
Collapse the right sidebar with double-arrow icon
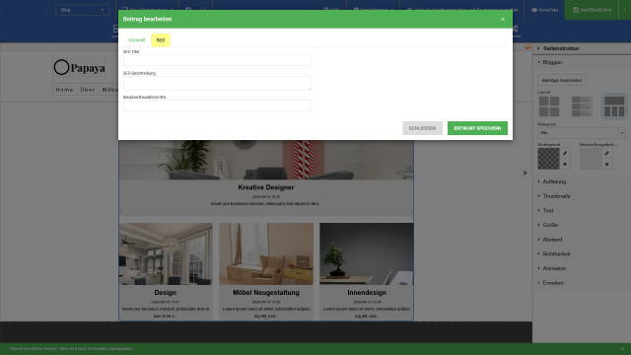tap(525, 174)
